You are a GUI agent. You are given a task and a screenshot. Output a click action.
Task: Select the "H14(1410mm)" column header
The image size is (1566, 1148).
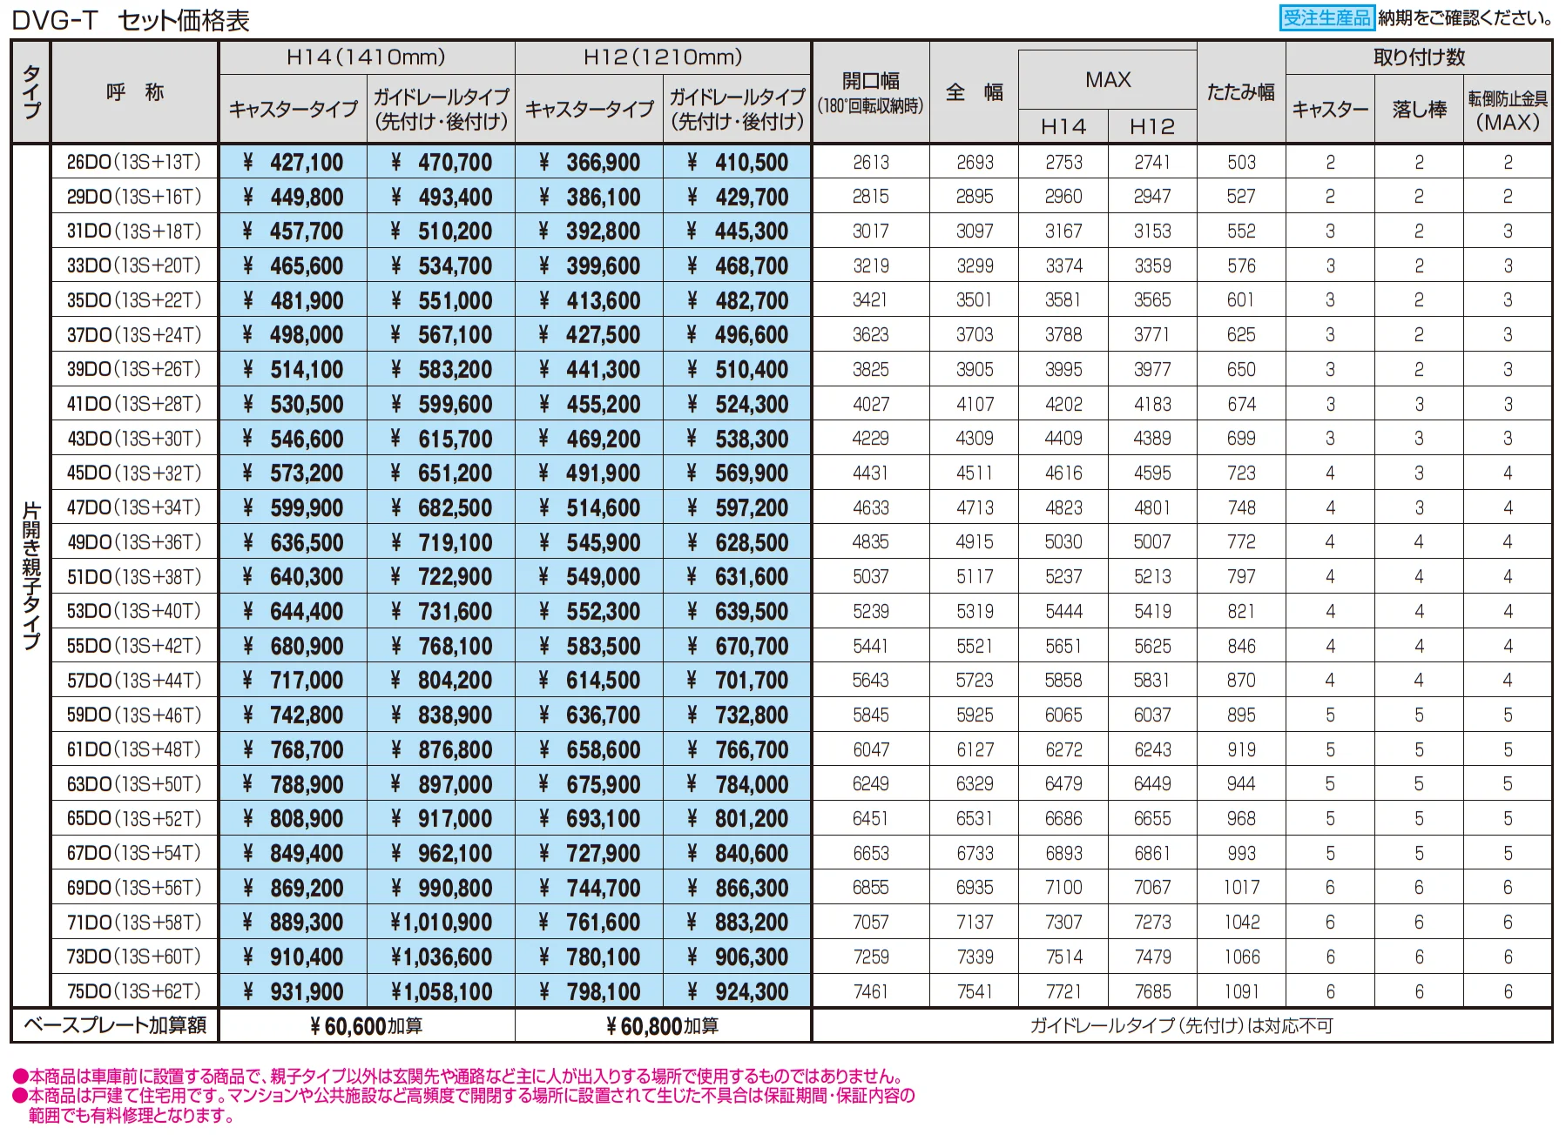point(367,57)
